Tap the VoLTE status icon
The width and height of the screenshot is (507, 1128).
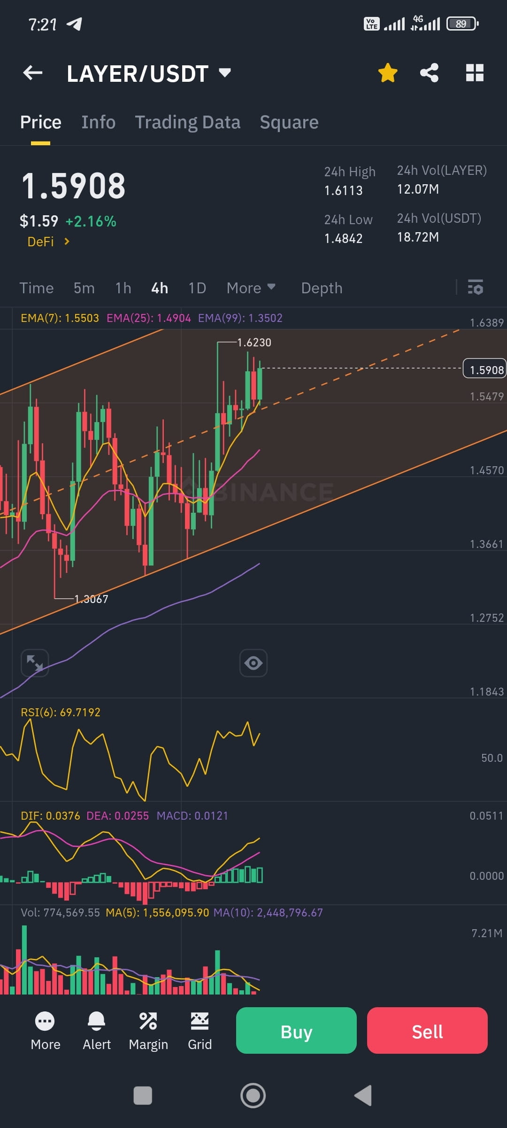pyautogui.click(x=372, y=23)
